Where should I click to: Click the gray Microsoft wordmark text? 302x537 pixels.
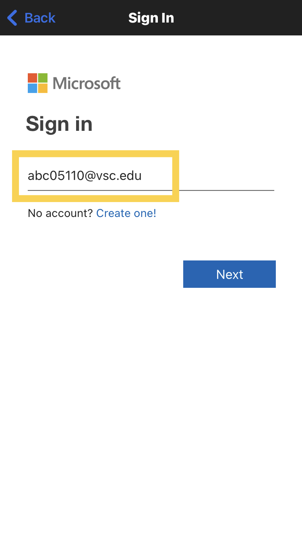tap(87, 83)
